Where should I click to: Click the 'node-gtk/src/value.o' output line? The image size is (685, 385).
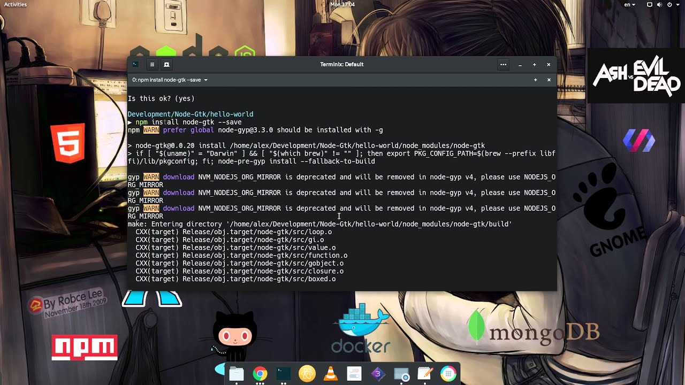click(235, 248)
